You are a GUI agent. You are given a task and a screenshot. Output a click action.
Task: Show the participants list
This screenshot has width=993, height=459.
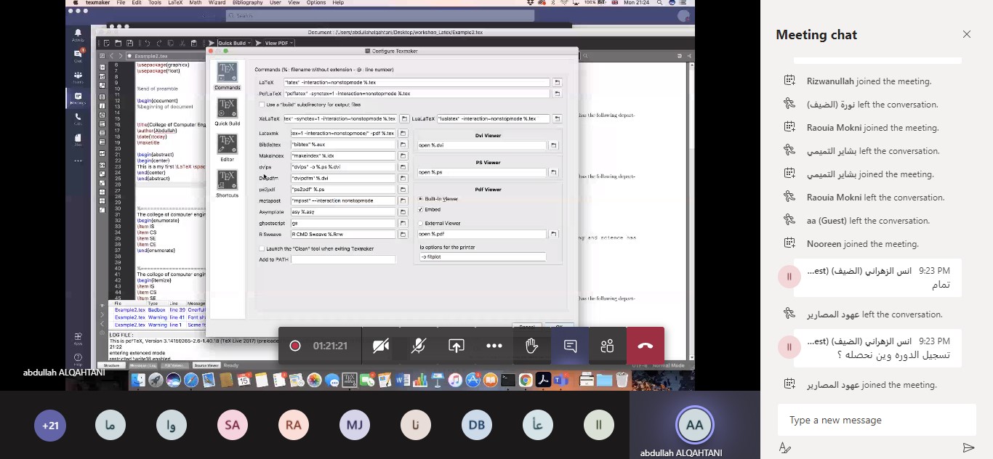point(608,346)
